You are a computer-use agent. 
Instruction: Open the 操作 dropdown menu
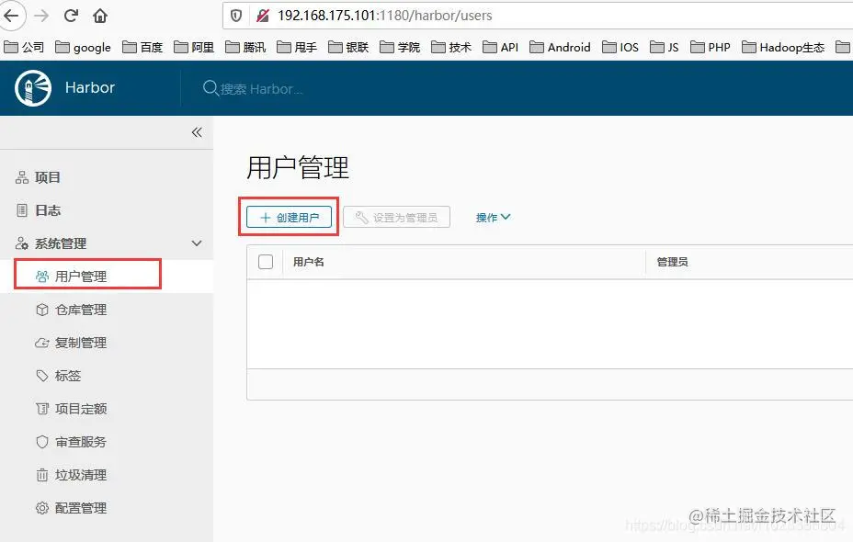[493, 217]
